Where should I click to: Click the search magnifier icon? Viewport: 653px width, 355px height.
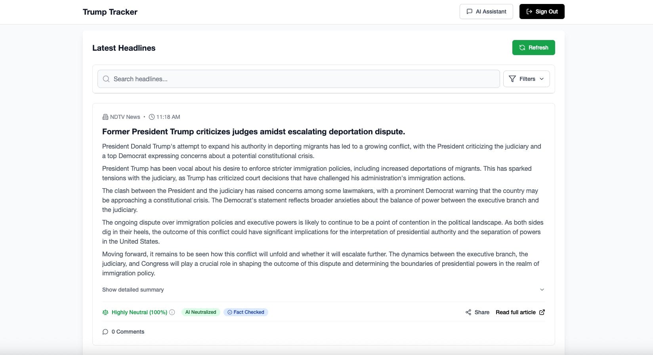coord(106,79)
